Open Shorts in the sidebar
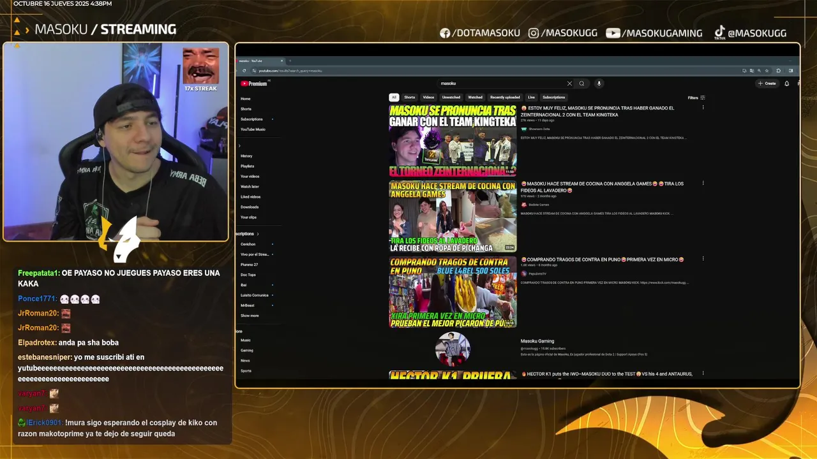 click(x=246, y=109)
